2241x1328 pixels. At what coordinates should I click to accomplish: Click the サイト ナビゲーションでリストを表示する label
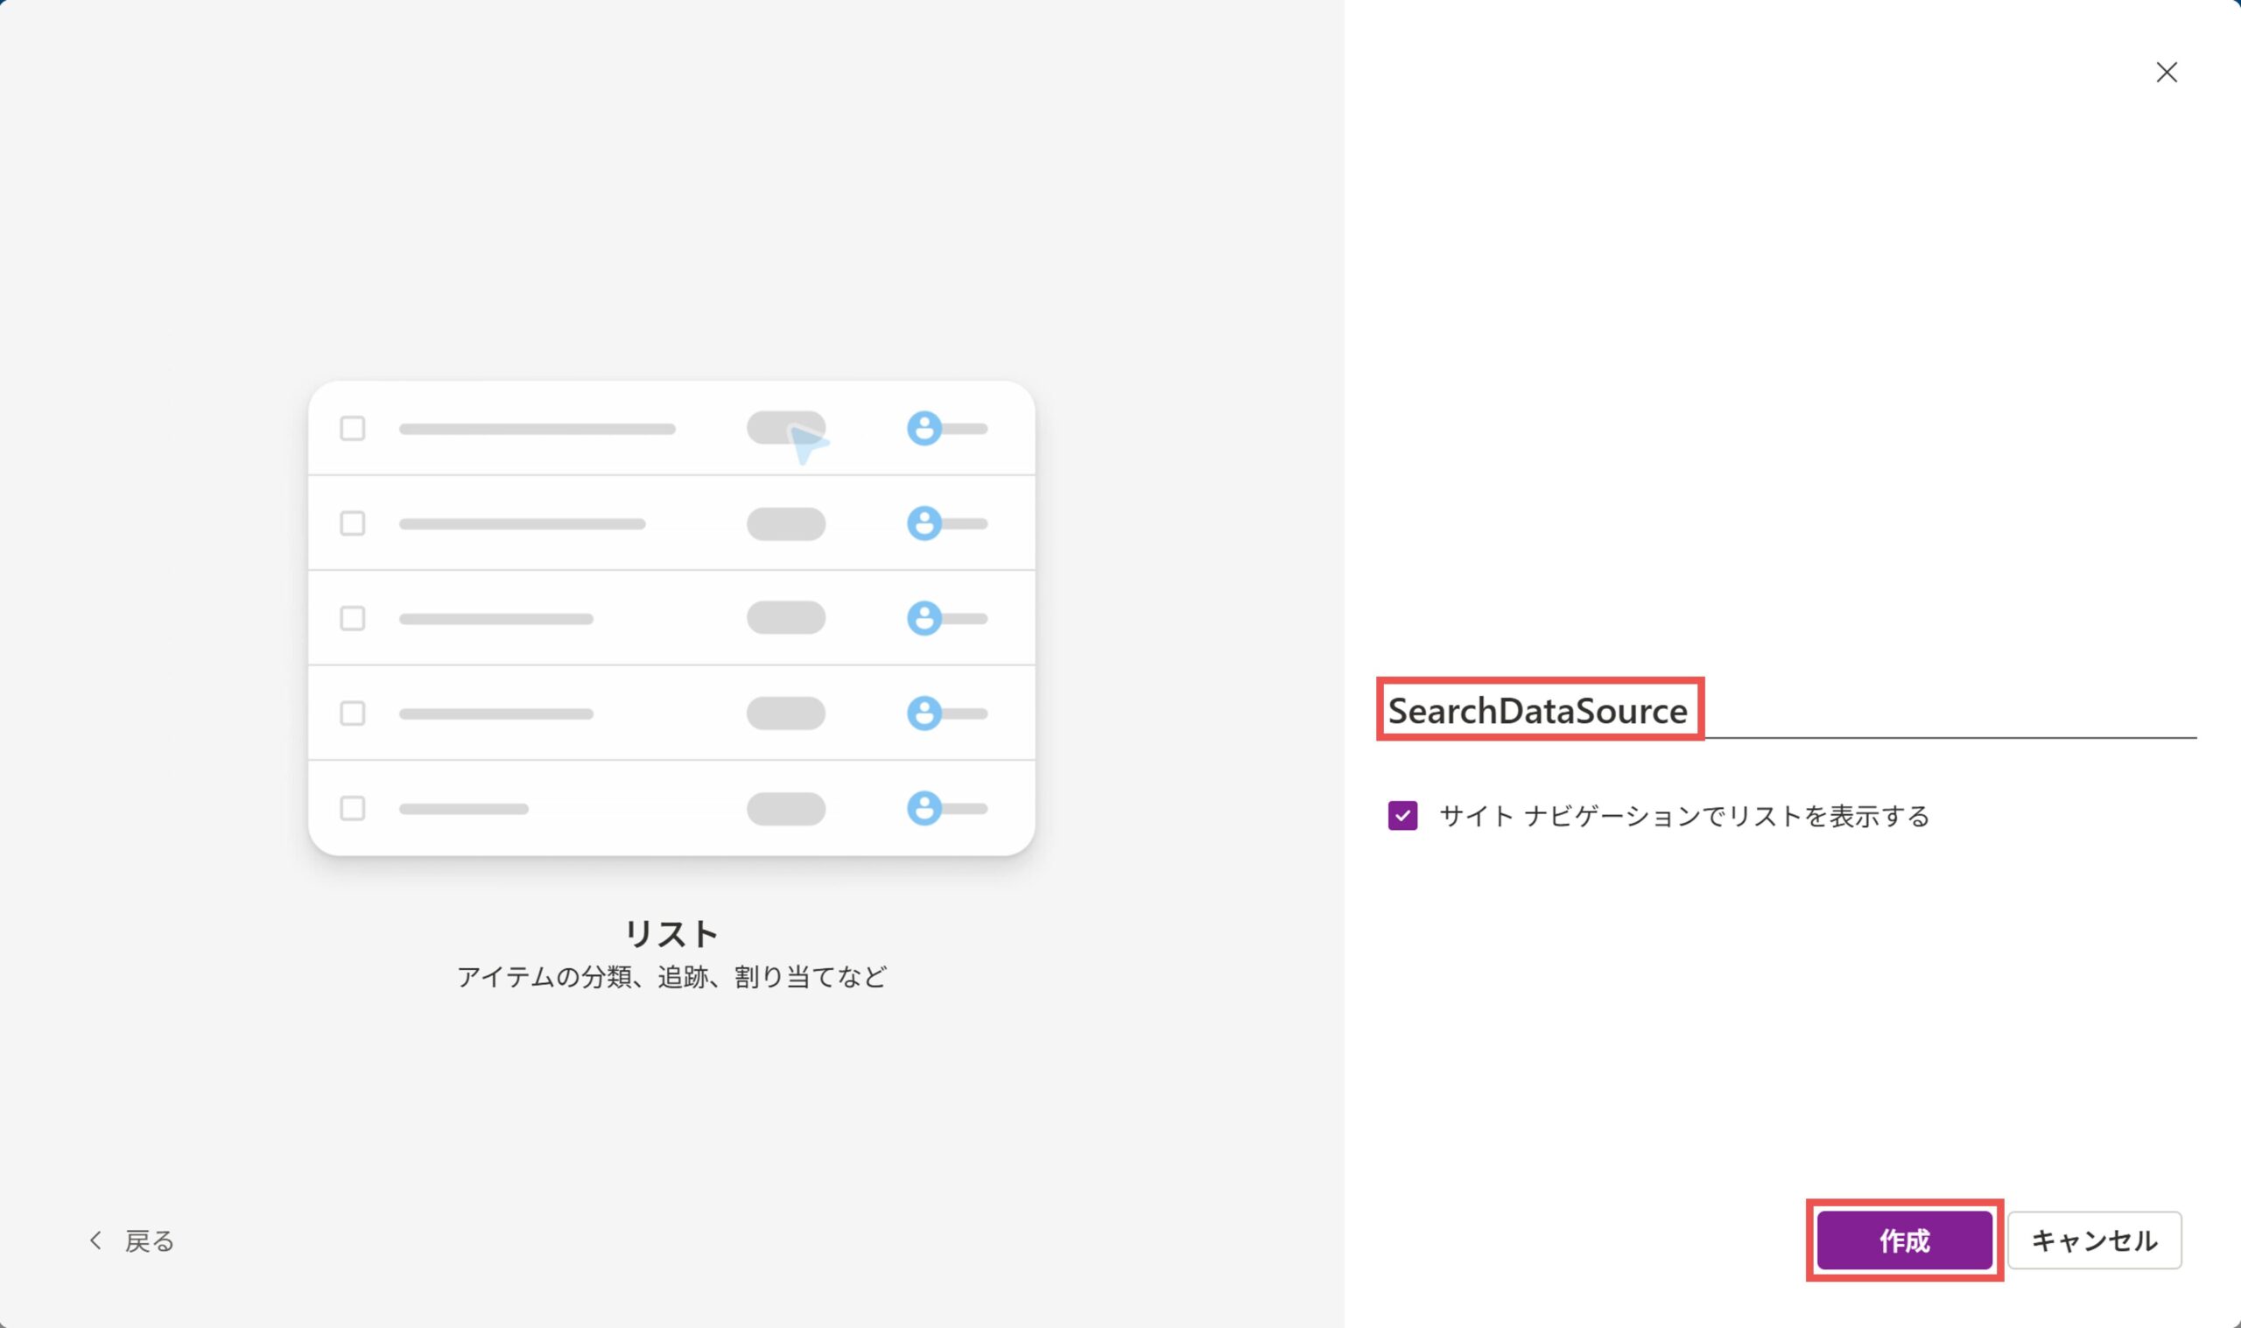[x=1683, y=816]
